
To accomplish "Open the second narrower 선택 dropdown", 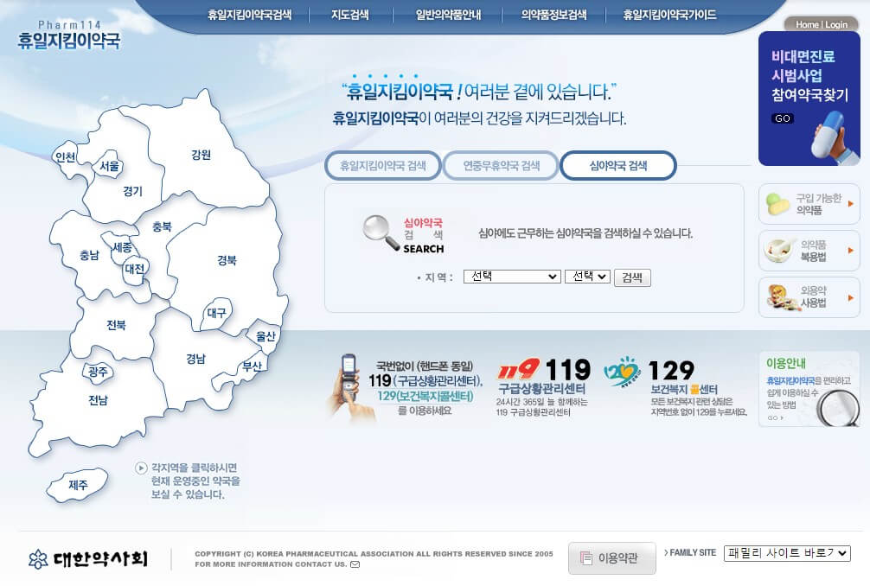I will (x=587, y=276).
